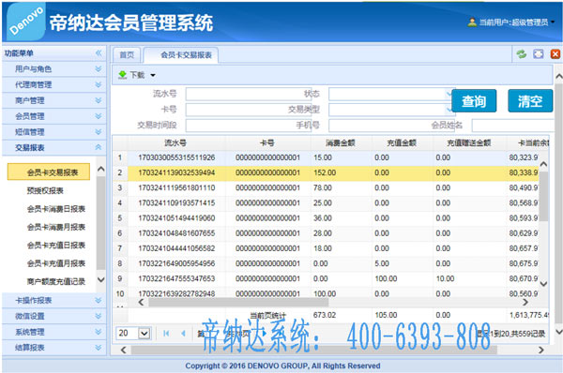Image resolution: width=563 pixels, height=373 pixels.
Task: Focus the 手机号 input field
Action: click(390, 126)
